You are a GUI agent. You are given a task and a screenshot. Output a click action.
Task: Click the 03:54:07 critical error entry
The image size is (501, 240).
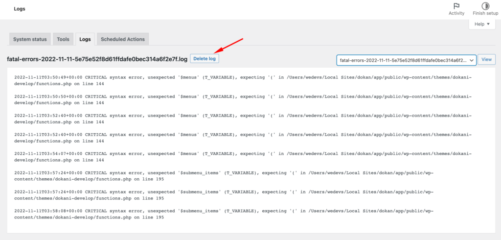coord(243,157)
